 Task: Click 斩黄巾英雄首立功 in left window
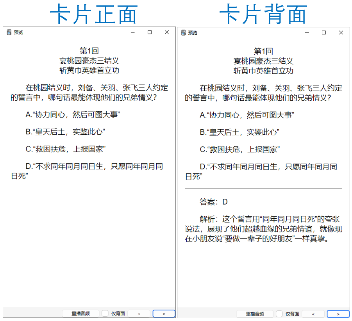(x=89, y=70)
